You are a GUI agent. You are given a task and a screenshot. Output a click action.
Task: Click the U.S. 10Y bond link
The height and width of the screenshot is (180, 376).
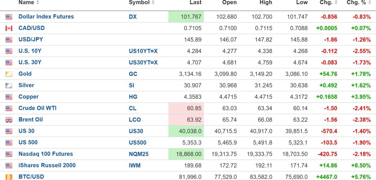[x=30, y=51]
